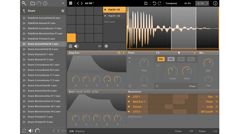The image size is (239, 134).
Task: Mark Snare folder as favorite star
Action: click(63, 11)
